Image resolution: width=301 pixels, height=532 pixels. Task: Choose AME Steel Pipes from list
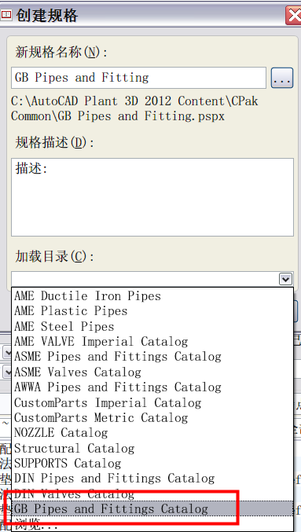(x=152, y=326)
